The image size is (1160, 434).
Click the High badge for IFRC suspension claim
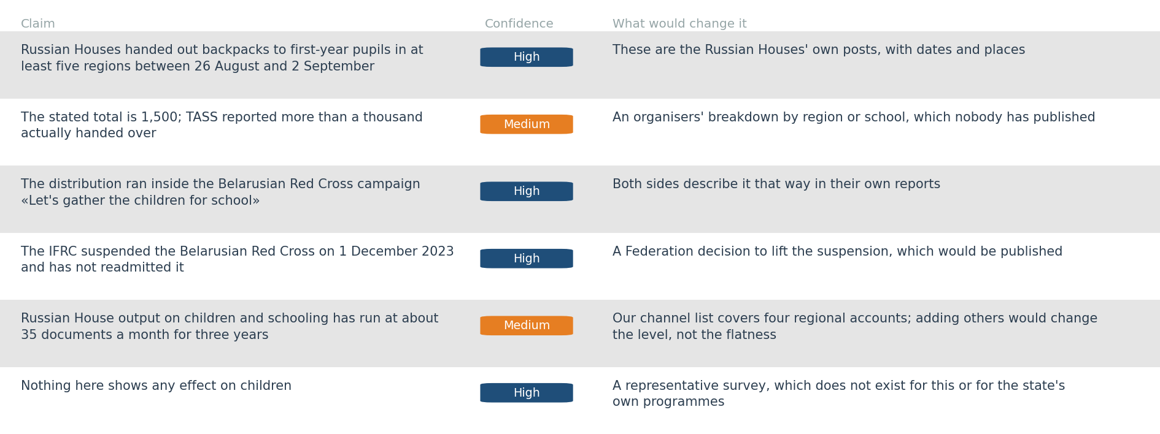coord(527,259)
